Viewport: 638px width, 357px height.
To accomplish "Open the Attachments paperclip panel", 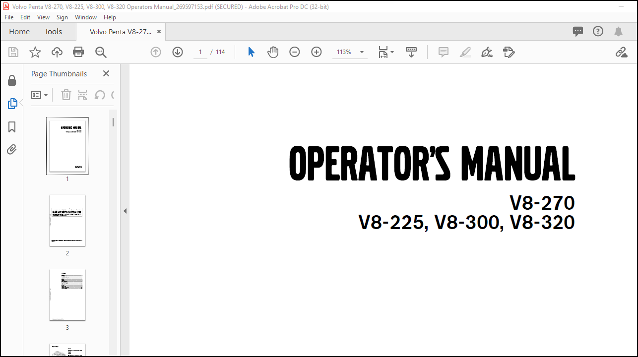I will (12, 150).
